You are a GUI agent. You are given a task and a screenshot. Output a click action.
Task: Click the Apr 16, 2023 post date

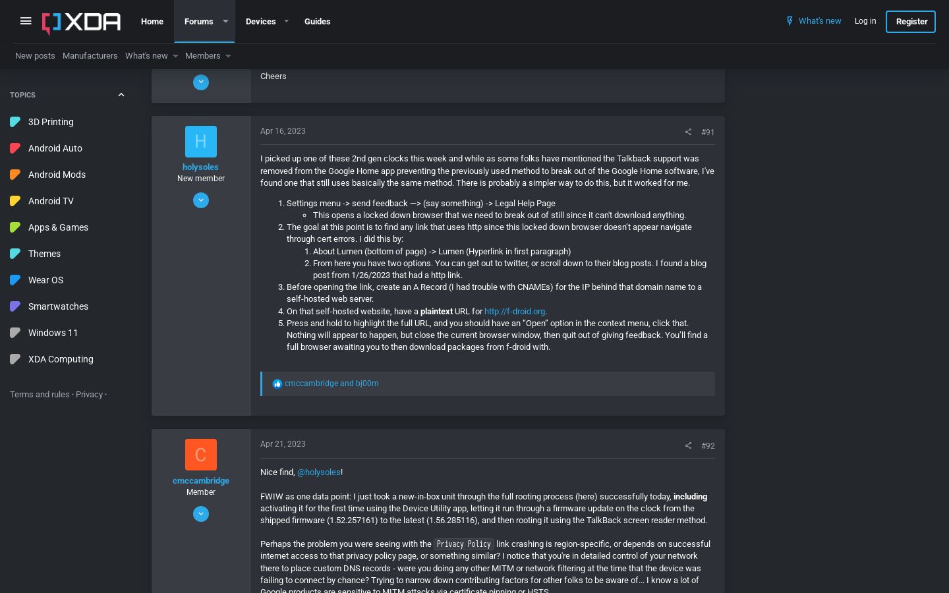click(x=283, y=131)
